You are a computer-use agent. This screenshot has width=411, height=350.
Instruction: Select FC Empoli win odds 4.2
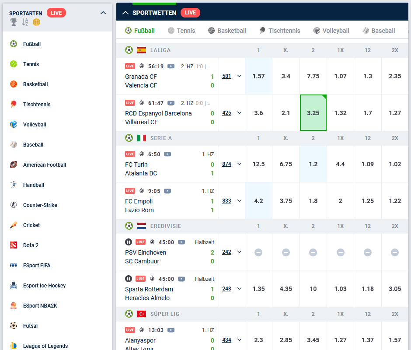click(x=258, y=201)
